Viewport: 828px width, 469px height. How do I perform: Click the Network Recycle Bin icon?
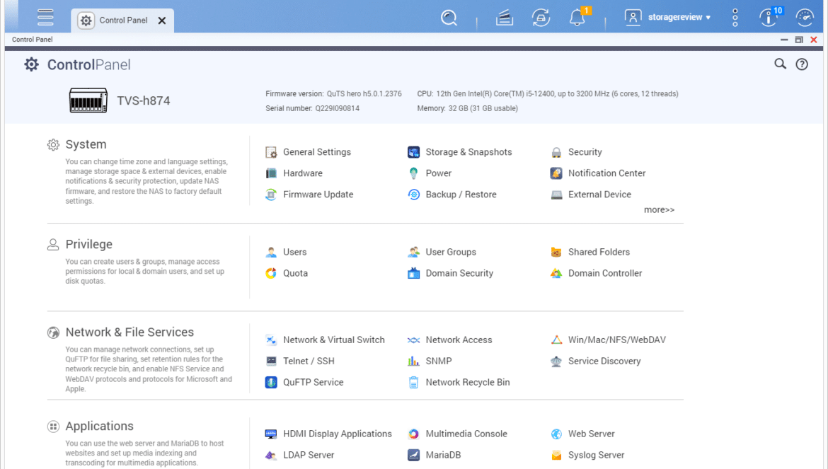point(413,382)
